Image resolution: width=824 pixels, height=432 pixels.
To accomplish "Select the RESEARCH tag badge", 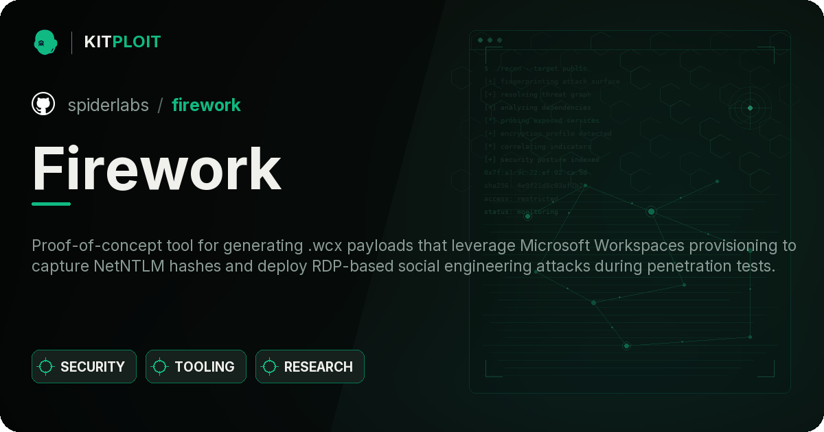I will [x=310, y=367].
